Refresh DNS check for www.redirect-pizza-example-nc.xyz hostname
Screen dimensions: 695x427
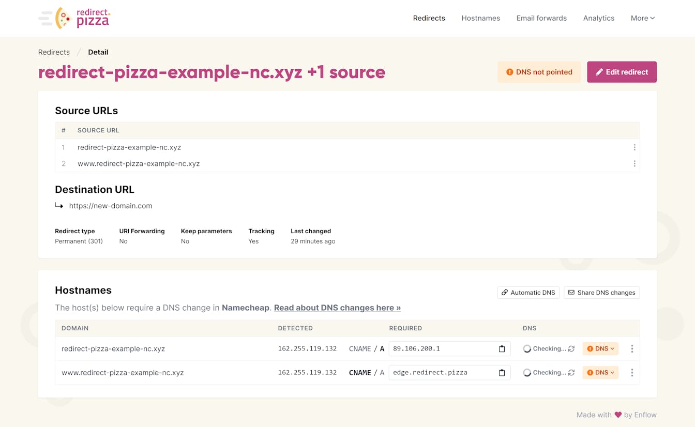(x=571, y=373)
